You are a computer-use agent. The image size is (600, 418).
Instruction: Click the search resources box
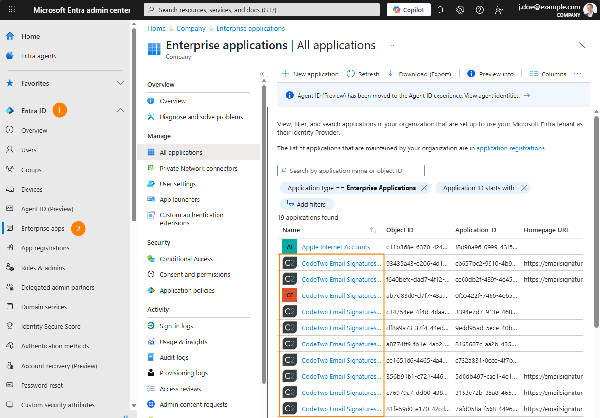(x=262, y=10)
